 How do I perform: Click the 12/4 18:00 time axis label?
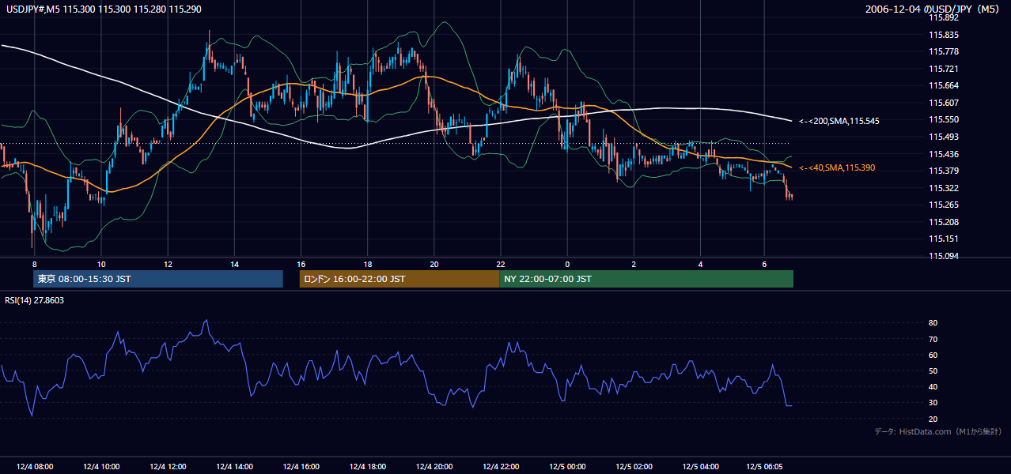pyautogui.click(x=367, y=467)
